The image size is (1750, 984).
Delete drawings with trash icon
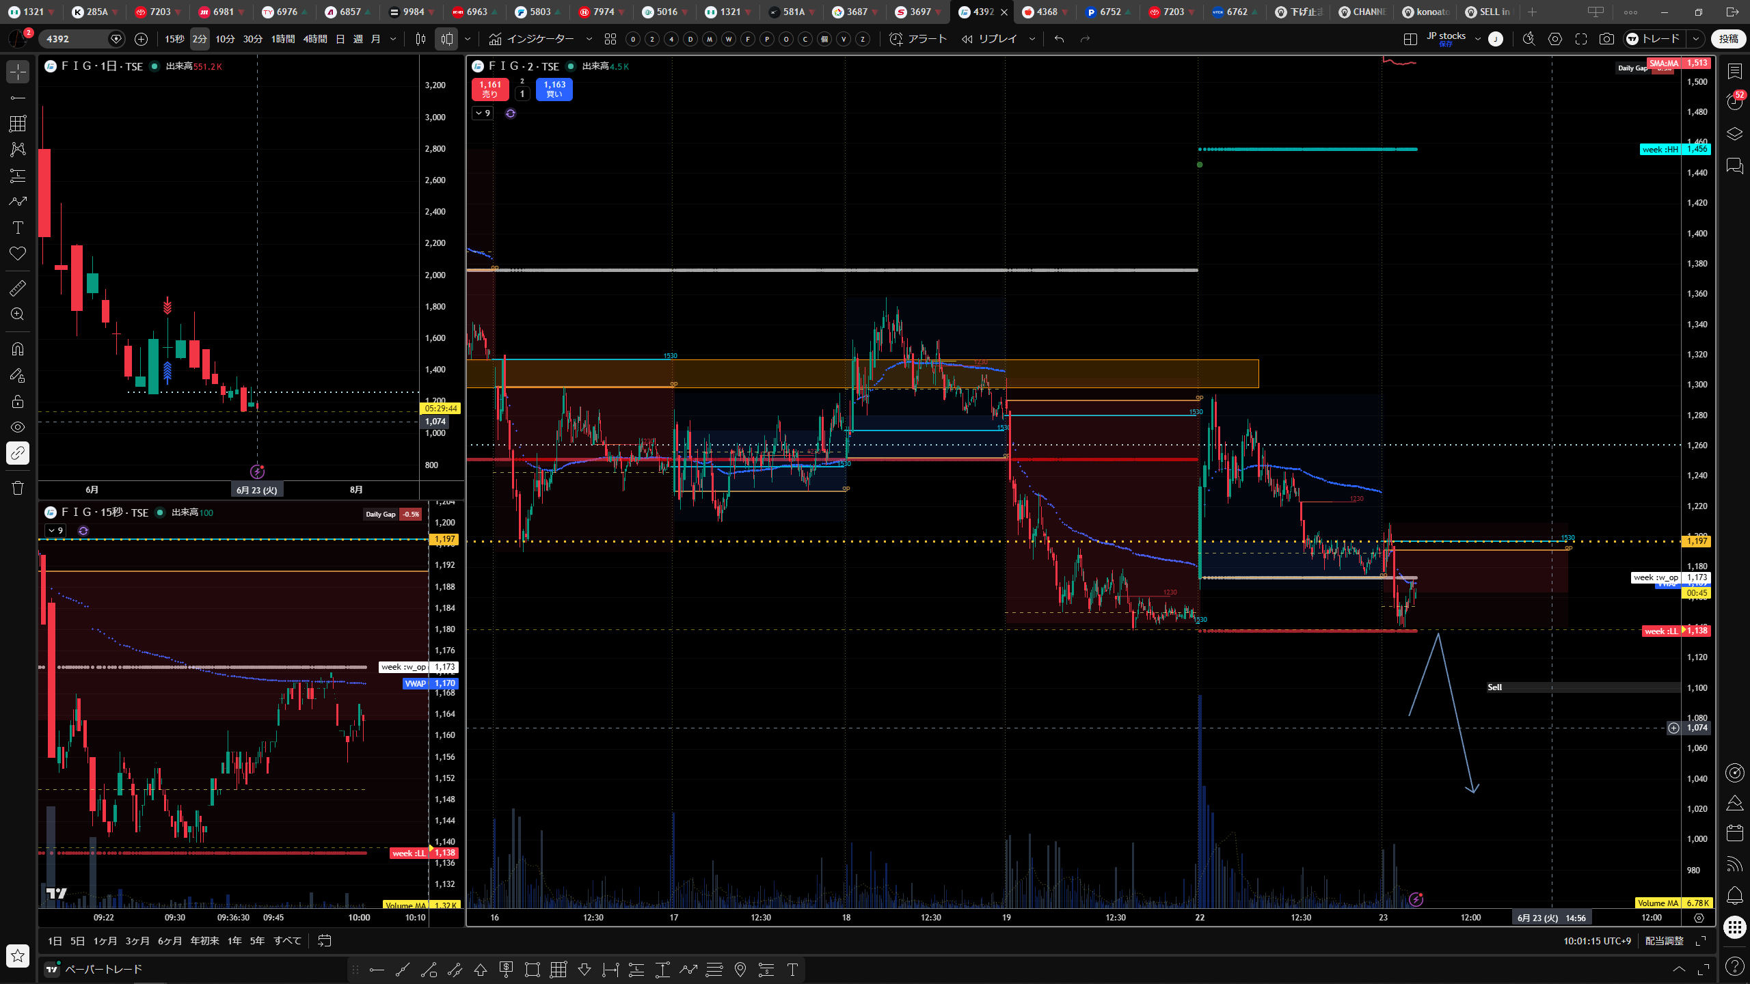[x=18, y=488]
